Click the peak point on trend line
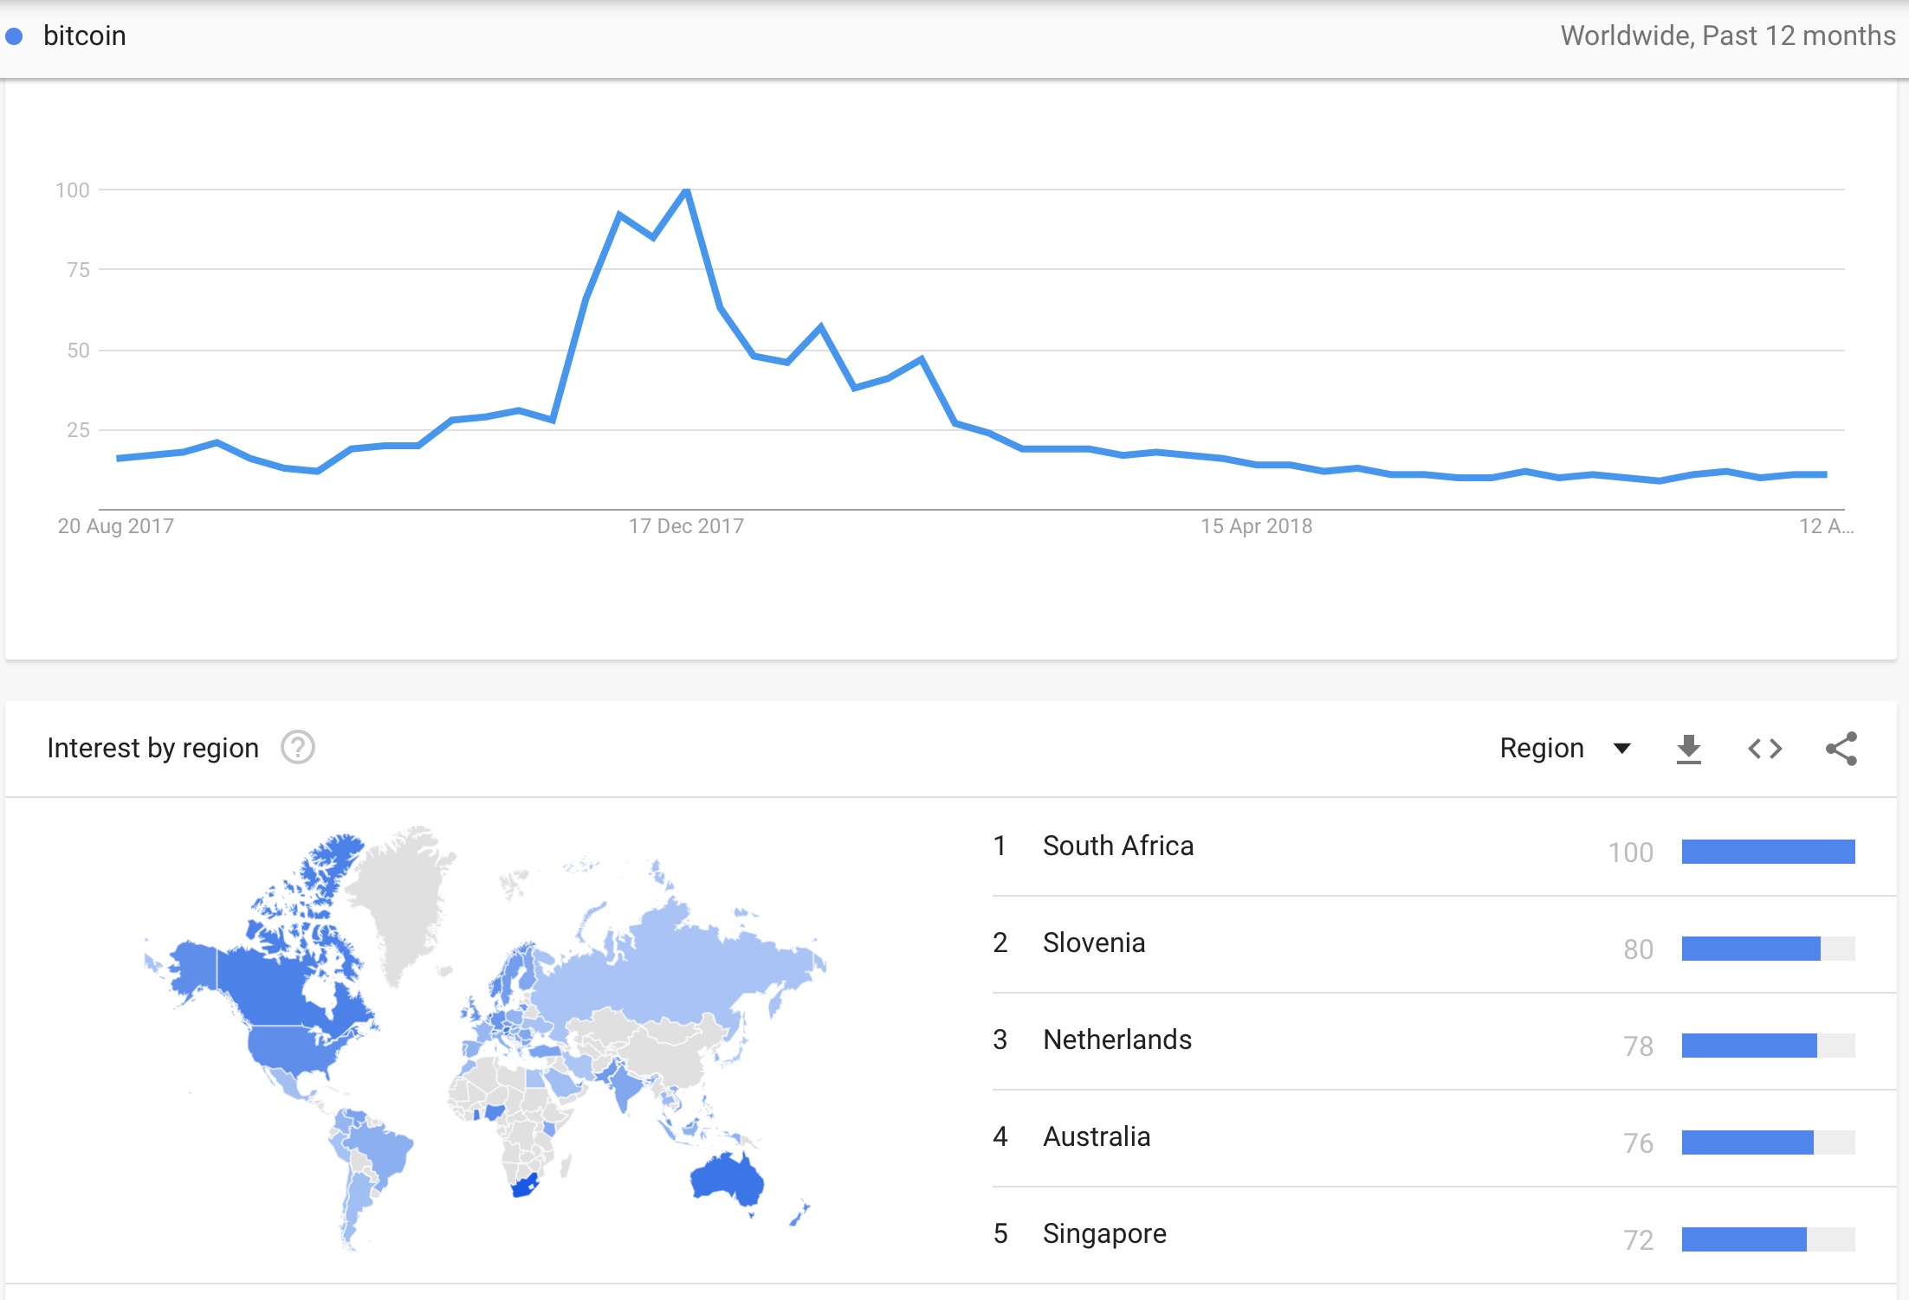 point(686,190)
